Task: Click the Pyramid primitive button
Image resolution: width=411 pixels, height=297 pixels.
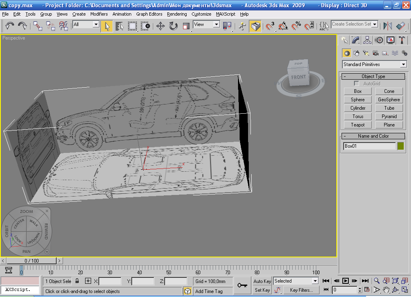Action: click(x=389, y=116)
